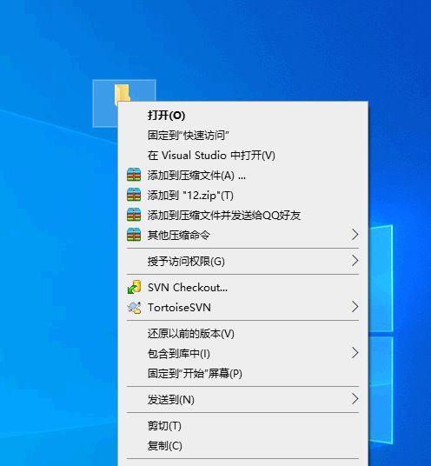Click the SVN Checkout green arrow icon
431x466 pixels.
point(134,287)
